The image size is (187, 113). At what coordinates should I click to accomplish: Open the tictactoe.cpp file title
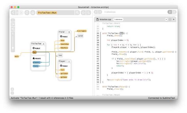pos(106,19)
